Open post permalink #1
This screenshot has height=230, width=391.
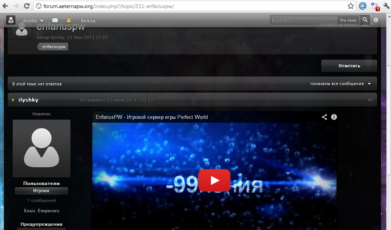[x=370, y=100]
